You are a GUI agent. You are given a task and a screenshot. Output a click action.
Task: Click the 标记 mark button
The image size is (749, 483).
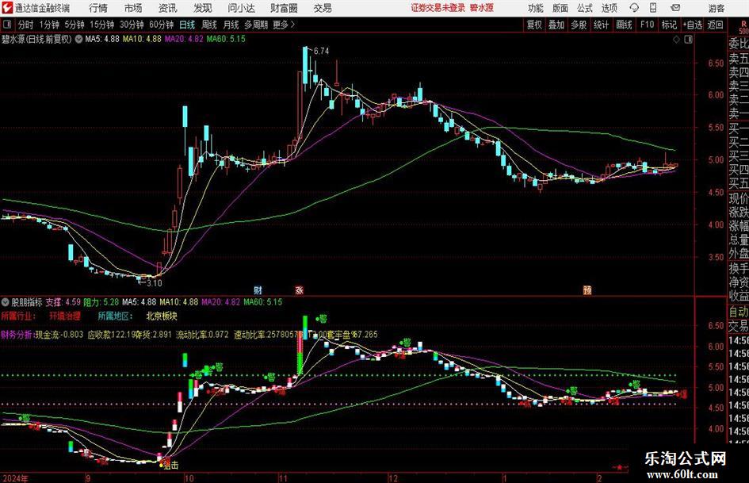(x=669, y=25)
